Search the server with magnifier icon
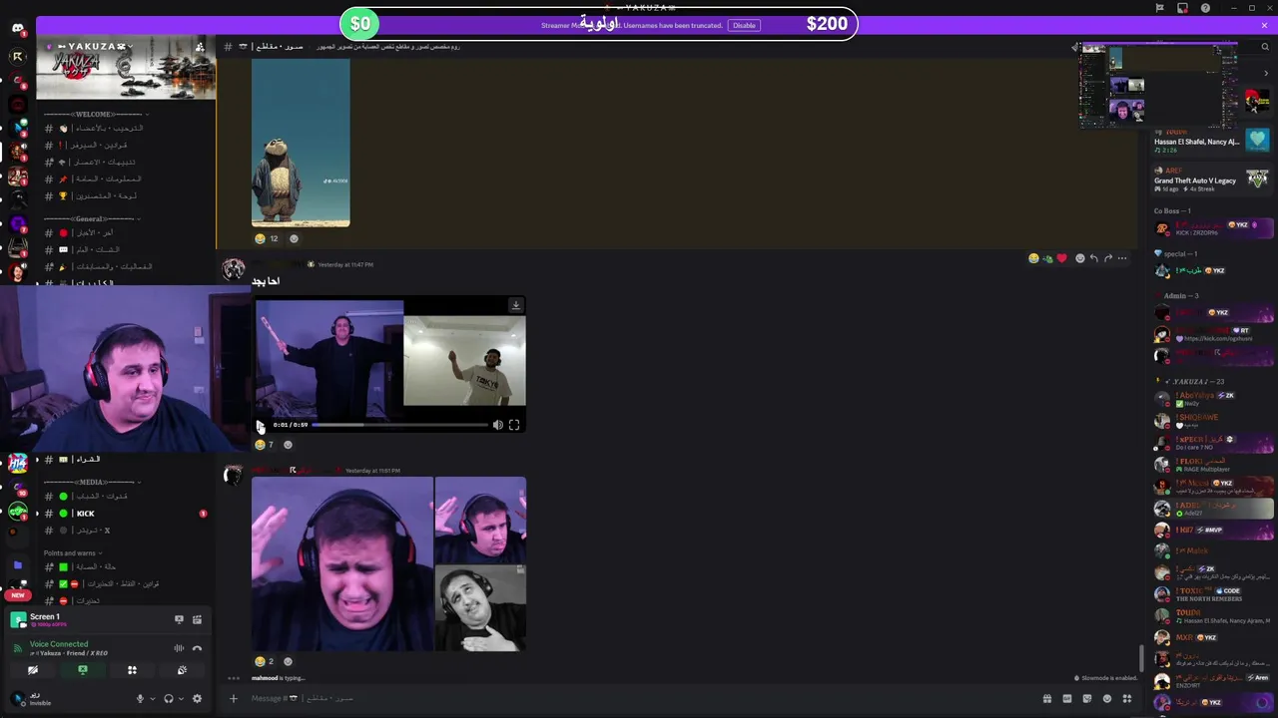This screenshot has width=1278, height=718. pos(1264,47)
